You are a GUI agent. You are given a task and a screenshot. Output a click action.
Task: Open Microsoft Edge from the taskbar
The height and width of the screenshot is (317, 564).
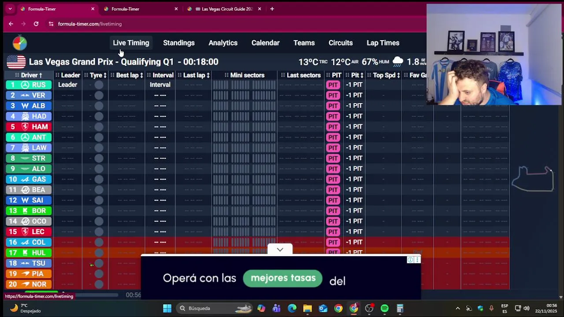point(292,308)
